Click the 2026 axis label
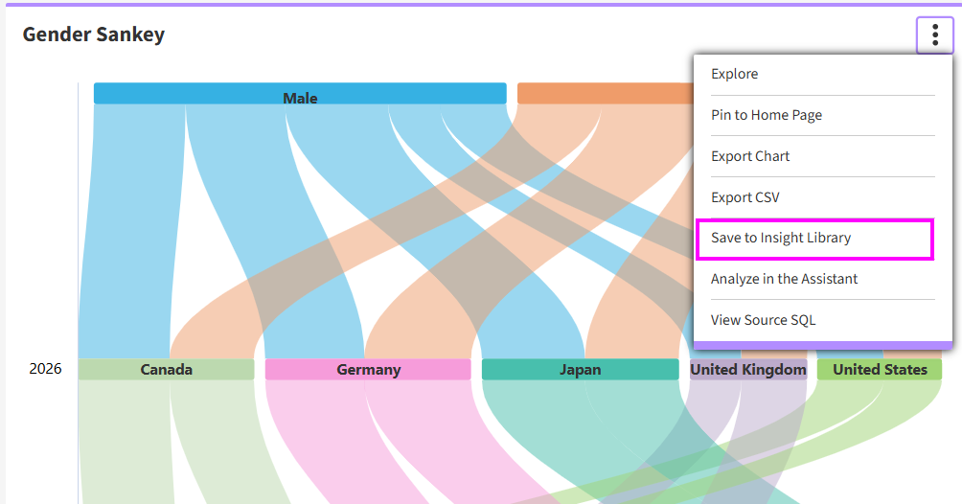The image size is (962, 504). coord(45,369)
